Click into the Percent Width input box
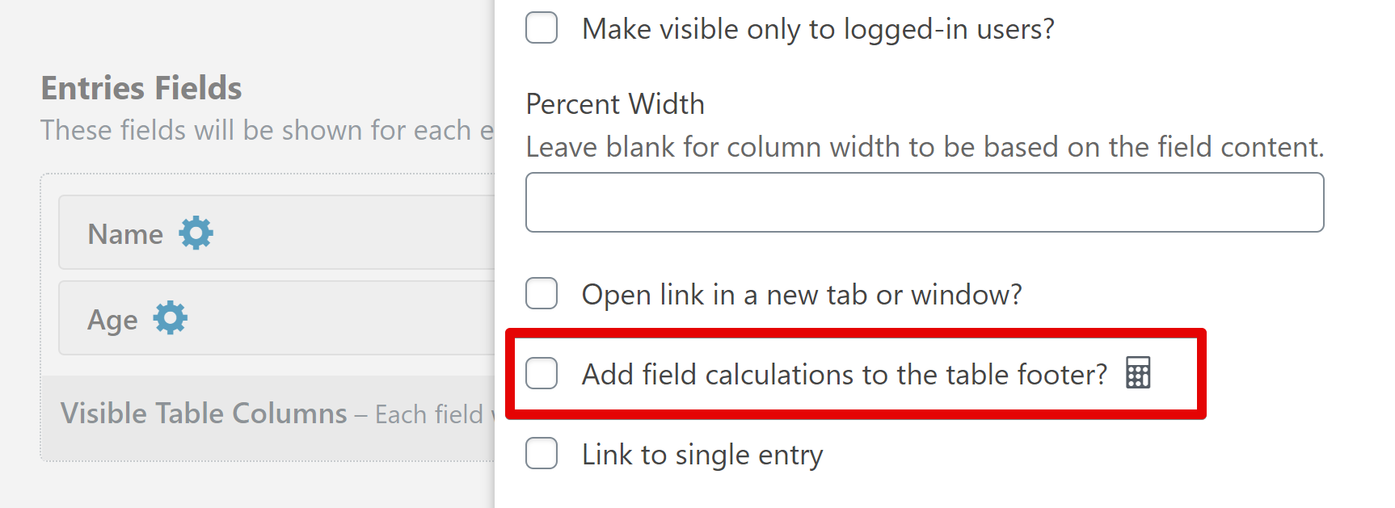 tap(924, 203)
